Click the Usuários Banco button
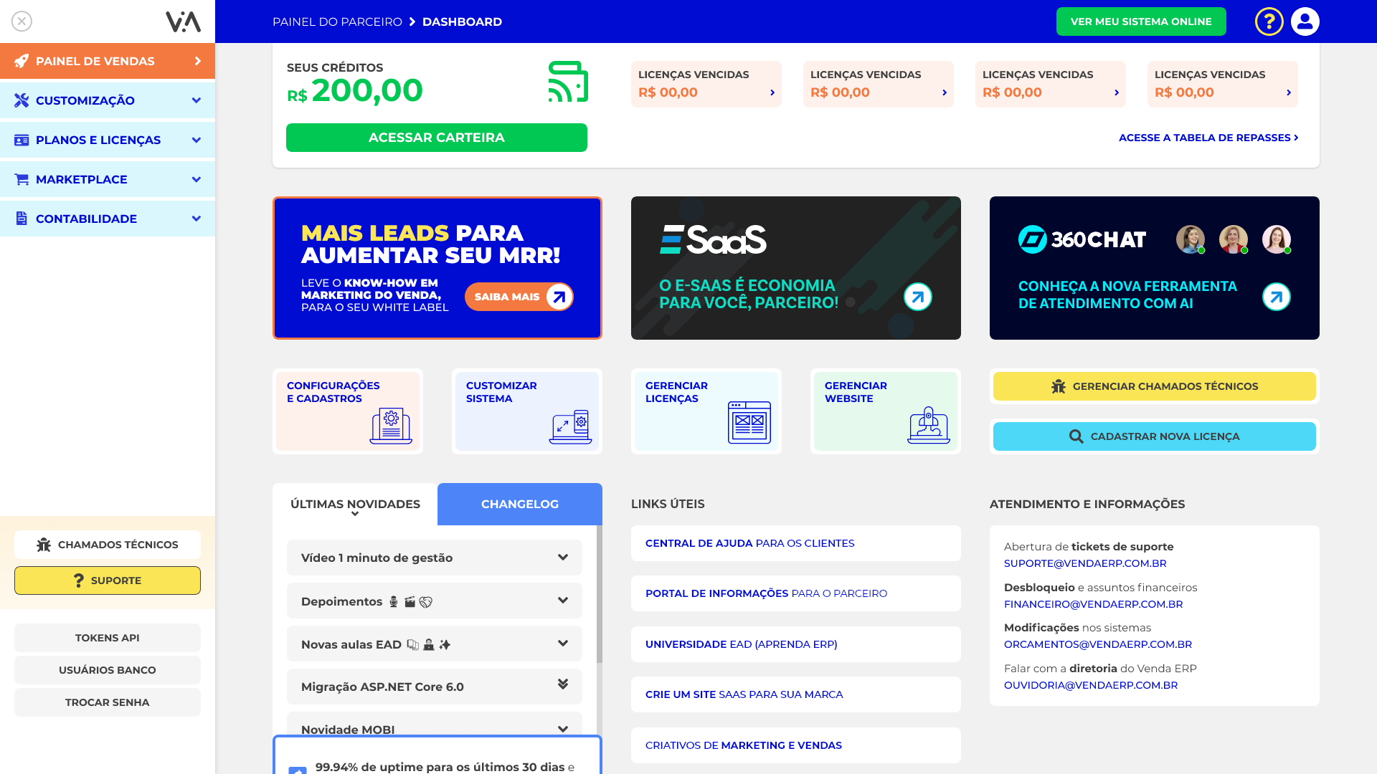Viewport: 1377px width, 774px height. point(108,670)
